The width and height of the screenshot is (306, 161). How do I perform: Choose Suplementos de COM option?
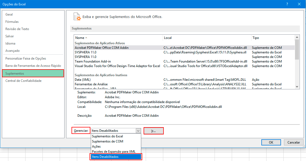(x=107, y=141)
